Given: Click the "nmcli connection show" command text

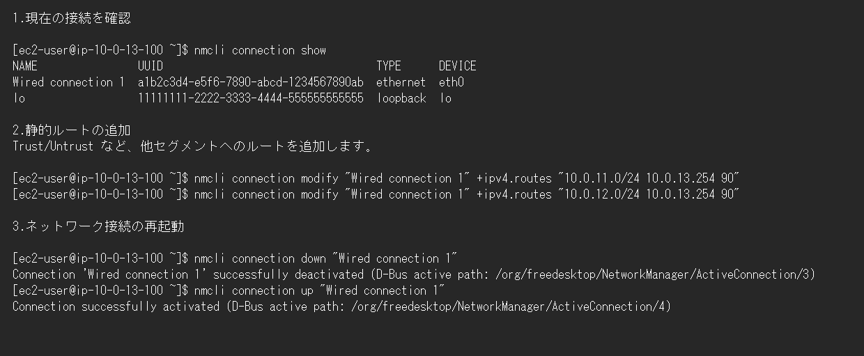Looking at the screenshot, I should pyautogui.click(x=261, y=50).
